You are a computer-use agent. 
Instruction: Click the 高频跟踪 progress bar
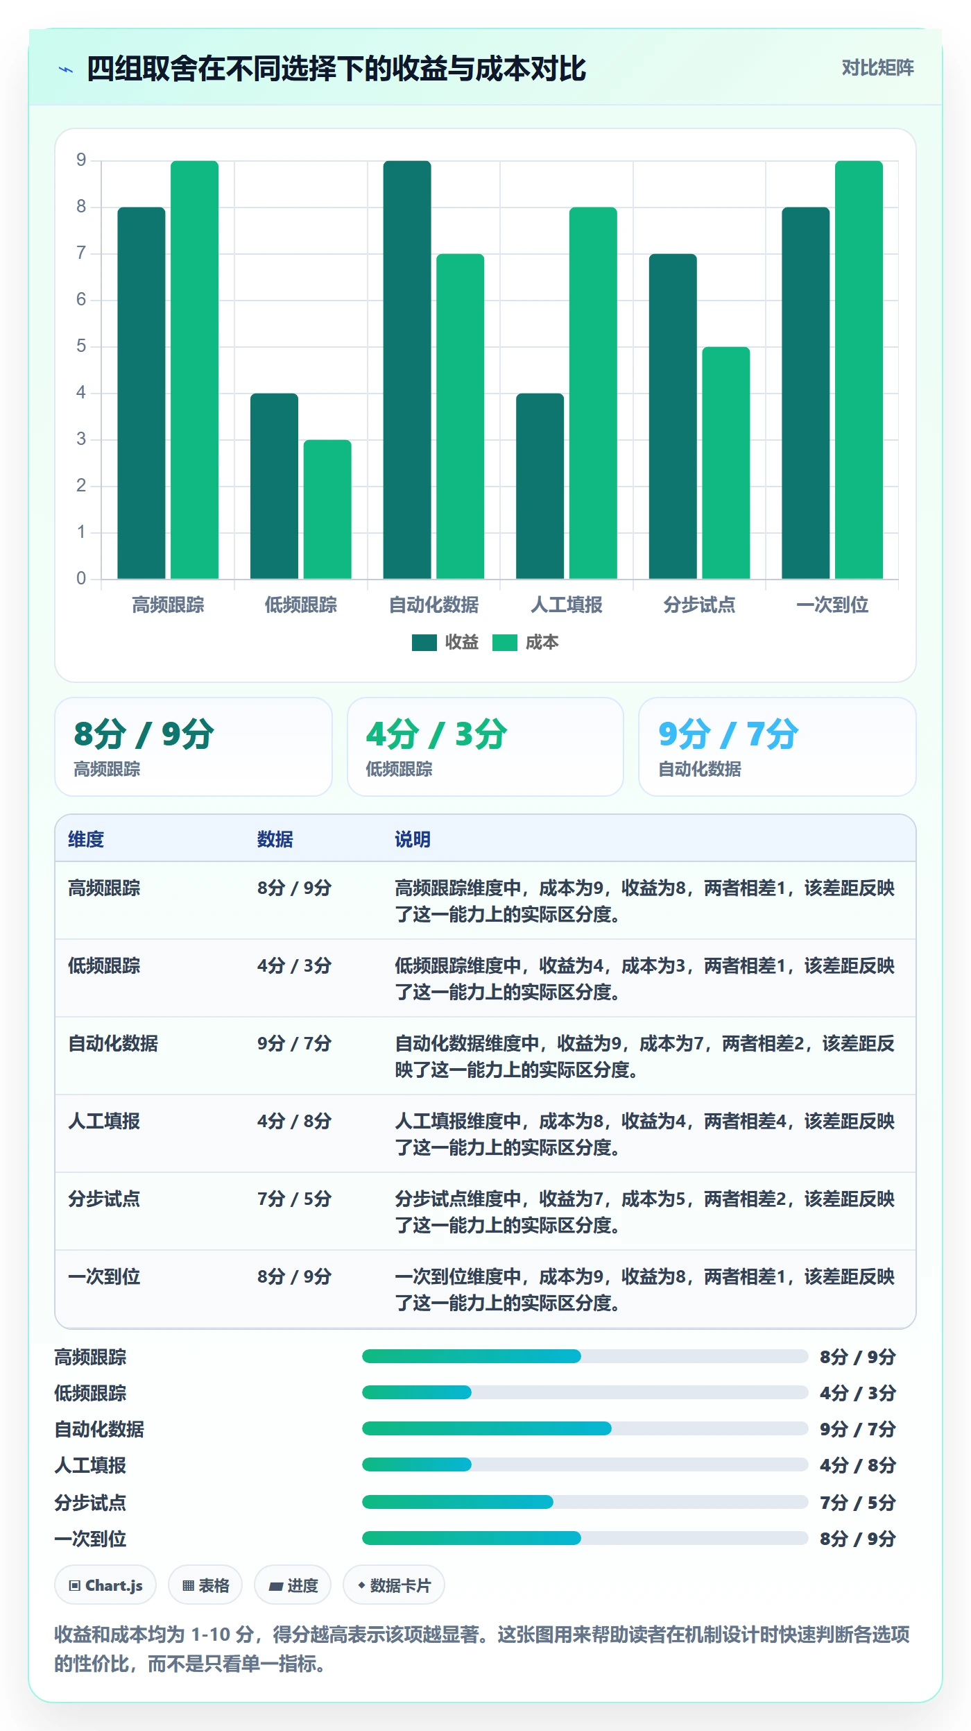pos(585,1356)
